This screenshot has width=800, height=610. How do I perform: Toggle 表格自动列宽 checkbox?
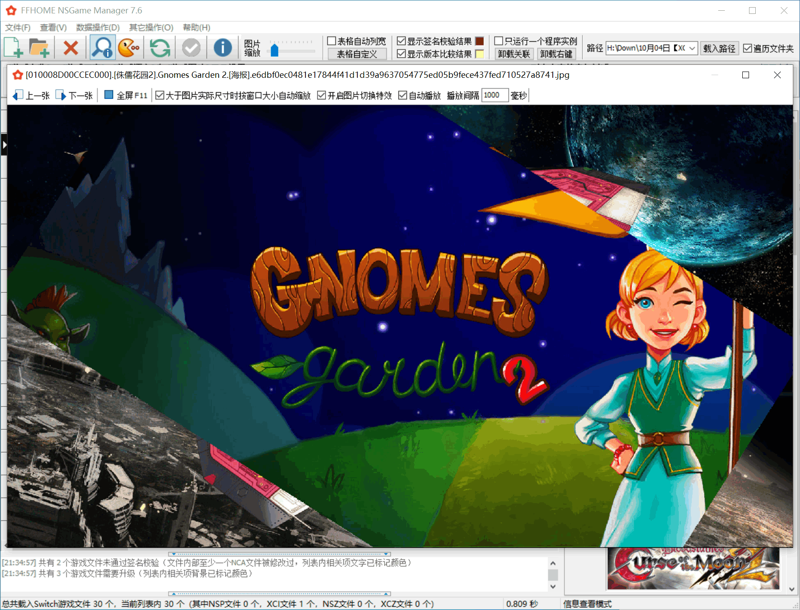pos(332,41)
